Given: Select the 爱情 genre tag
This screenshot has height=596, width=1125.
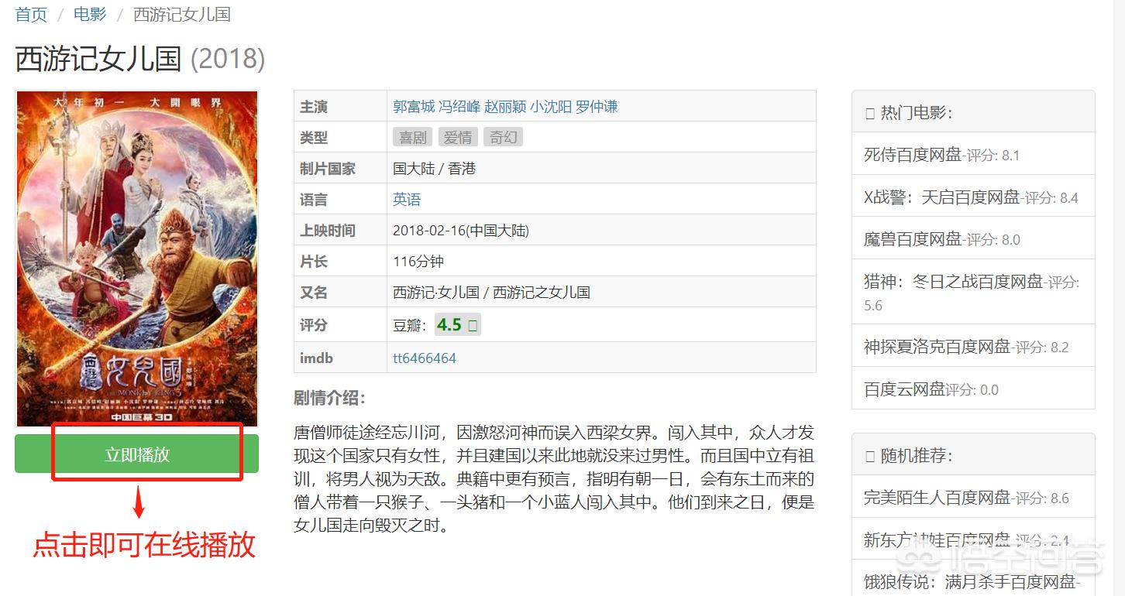Looking at the screenshot, I should [x=458, y=137].
